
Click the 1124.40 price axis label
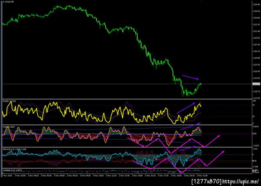click(257, 58)
